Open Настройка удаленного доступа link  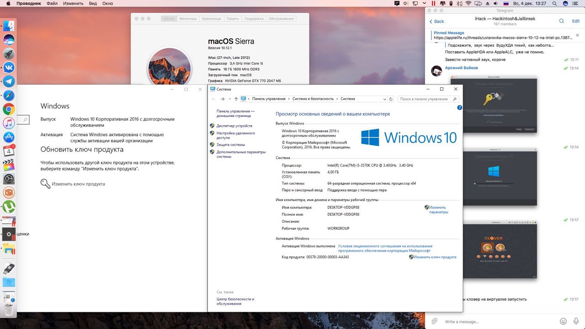(x=236, y=135)
